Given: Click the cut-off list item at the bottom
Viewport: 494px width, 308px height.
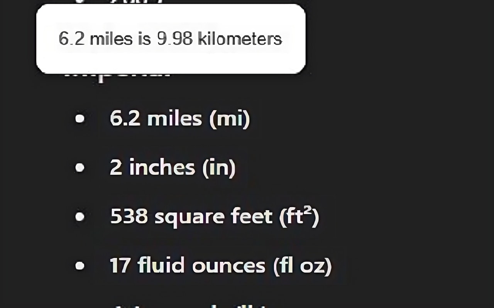Looking at the screenshot, I should tap(193, 306).
